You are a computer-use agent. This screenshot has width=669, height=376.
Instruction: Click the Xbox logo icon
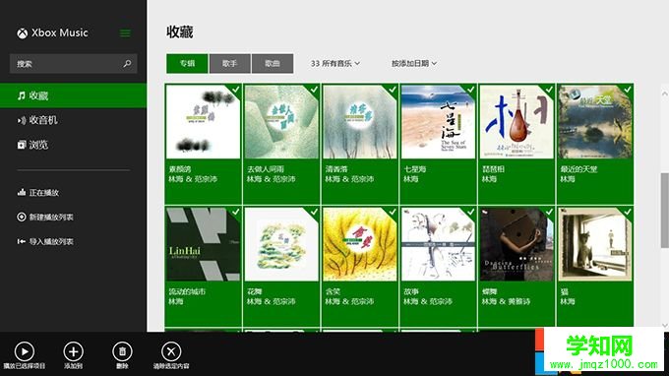[x=23, y=33]
